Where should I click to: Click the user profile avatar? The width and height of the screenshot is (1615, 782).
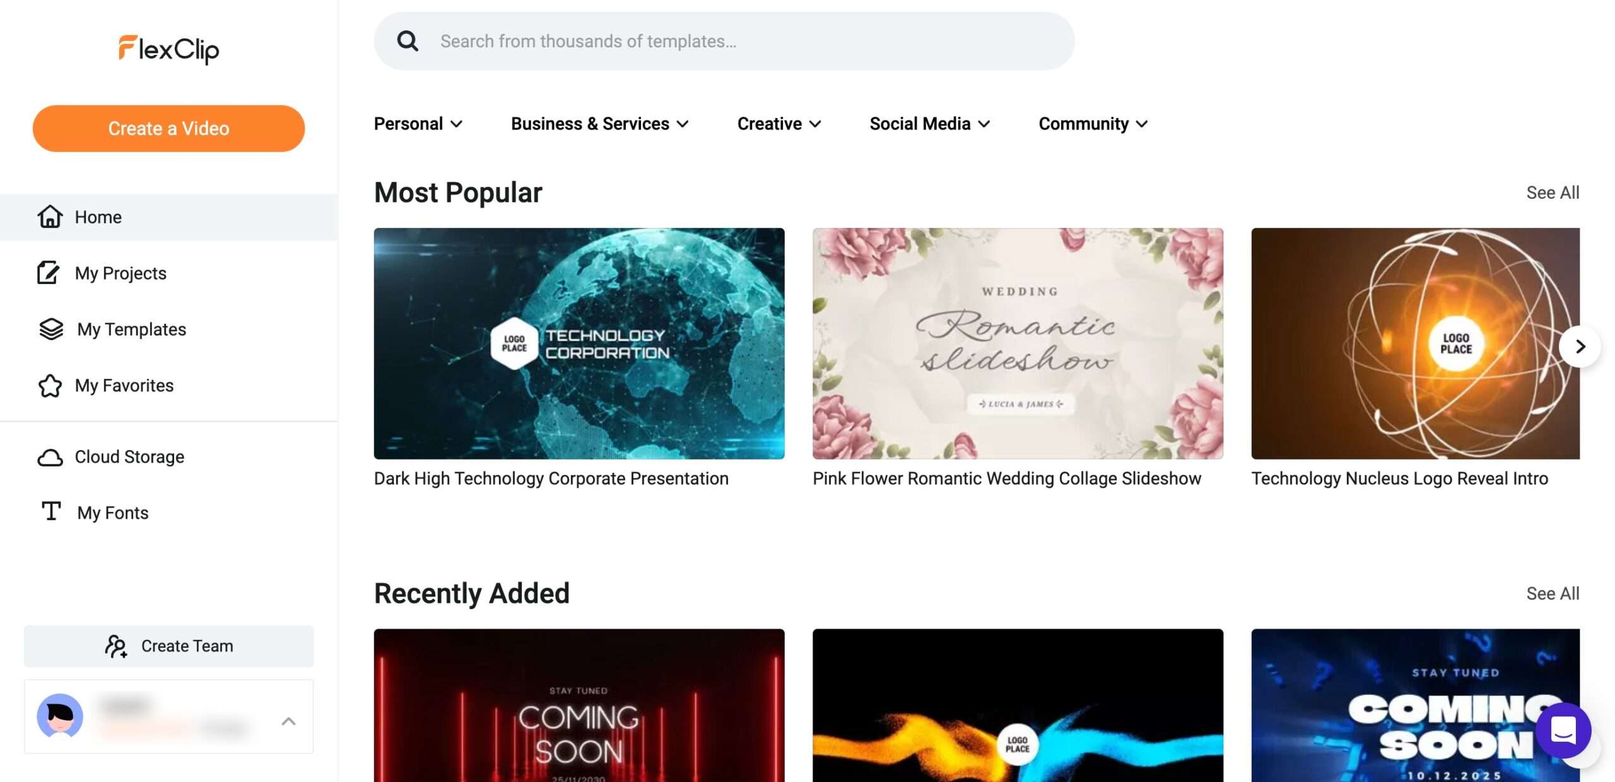(60, 716)
